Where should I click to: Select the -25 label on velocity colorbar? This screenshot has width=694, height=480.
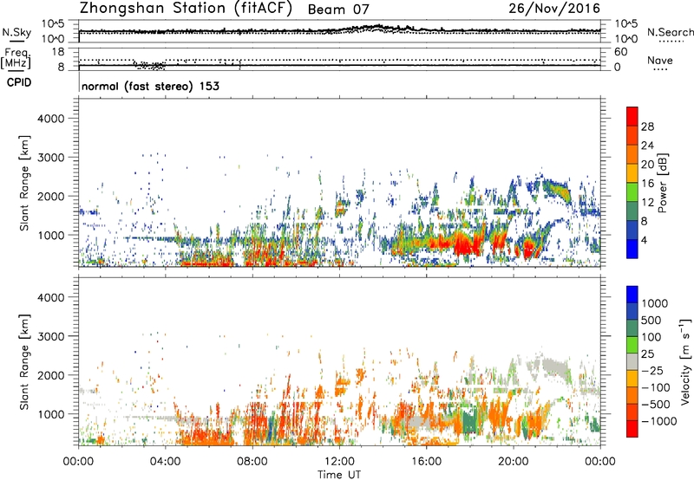point(652,370)
